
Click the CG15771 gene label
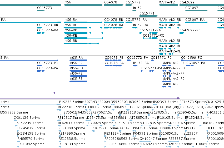(x=147, y=13)
